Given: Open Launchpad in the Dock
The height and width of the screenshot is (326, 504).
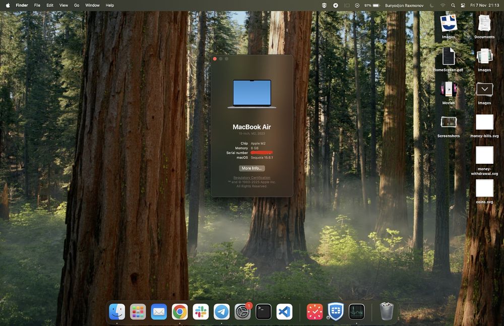Looking at the screenshot, I should pos(138,311).
